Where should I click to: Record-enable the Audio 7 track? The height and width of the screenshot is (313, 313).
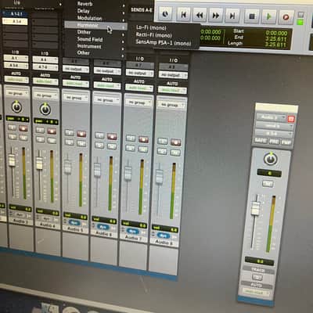pos(143,139)
